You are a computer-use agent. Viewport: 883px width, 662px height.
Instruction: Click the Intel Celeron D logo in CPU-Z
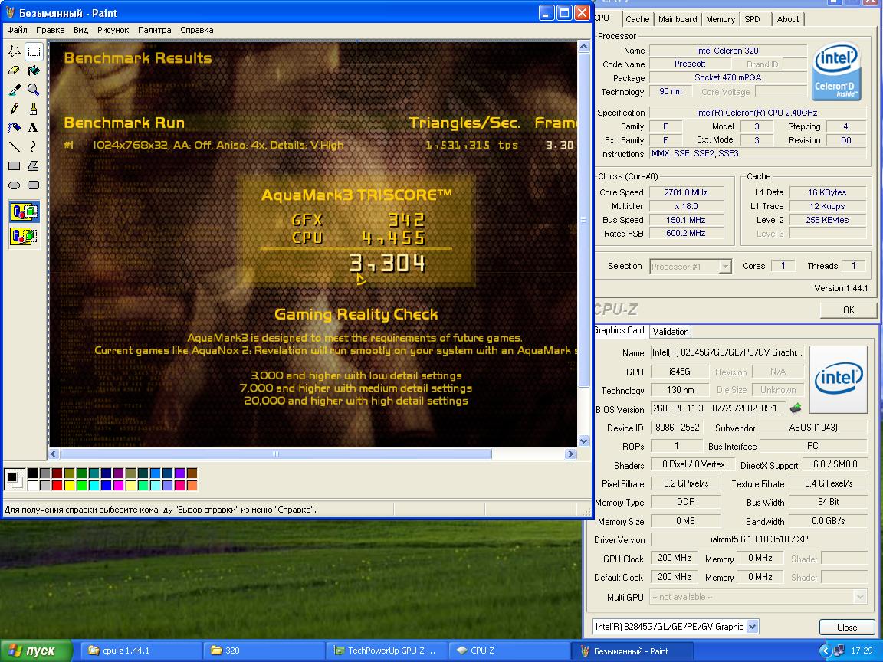point(836,71)
